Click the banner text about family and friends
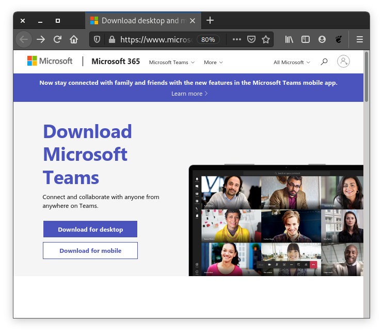The height and width of the screenshot is (333, 383). tap(188, 83)
